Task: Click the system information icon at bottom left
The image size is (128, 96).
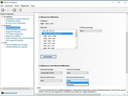Action: click(2, 93)
